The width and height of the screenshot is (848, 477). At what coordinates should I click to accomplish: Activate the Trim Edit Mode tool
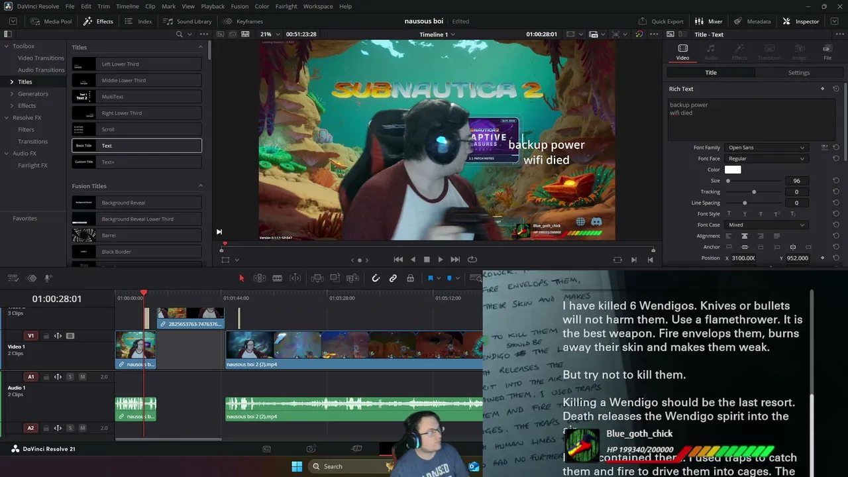[260, 278]
